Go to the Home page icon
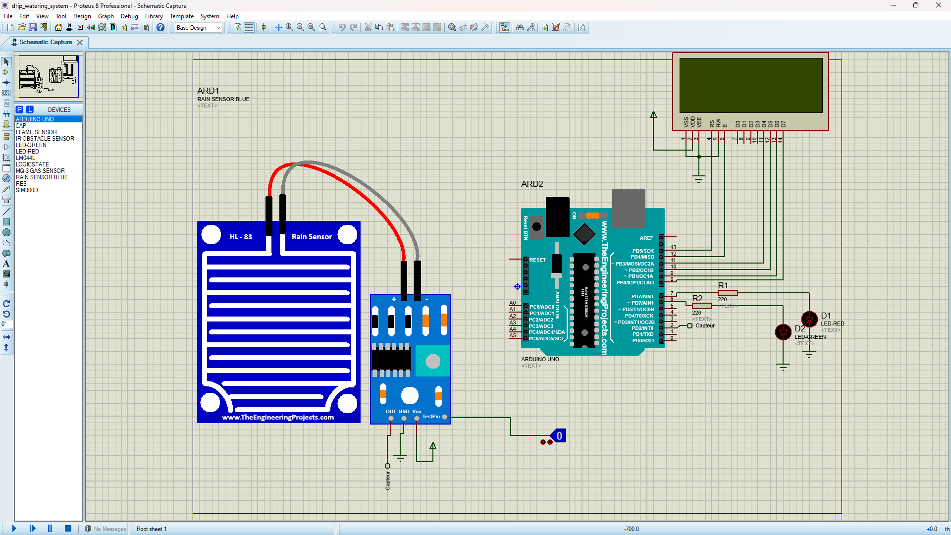This screenshot has height=535, width=951. click(x=58, y=28)
